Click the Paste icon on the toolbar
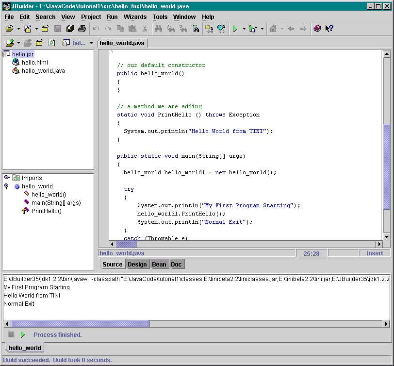Screen dimensions: 394x366 (x=131, y=29)
